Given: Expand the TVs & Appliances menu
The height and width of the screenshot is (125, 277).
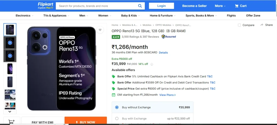Looking at the screenshot, I should 56,16.
